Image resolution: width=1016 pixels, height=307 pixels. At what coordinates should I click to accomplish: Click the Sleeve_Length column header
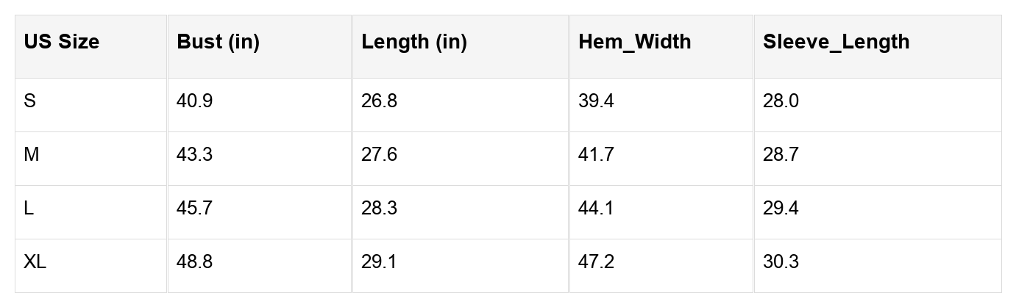click(x=836, y=43)
